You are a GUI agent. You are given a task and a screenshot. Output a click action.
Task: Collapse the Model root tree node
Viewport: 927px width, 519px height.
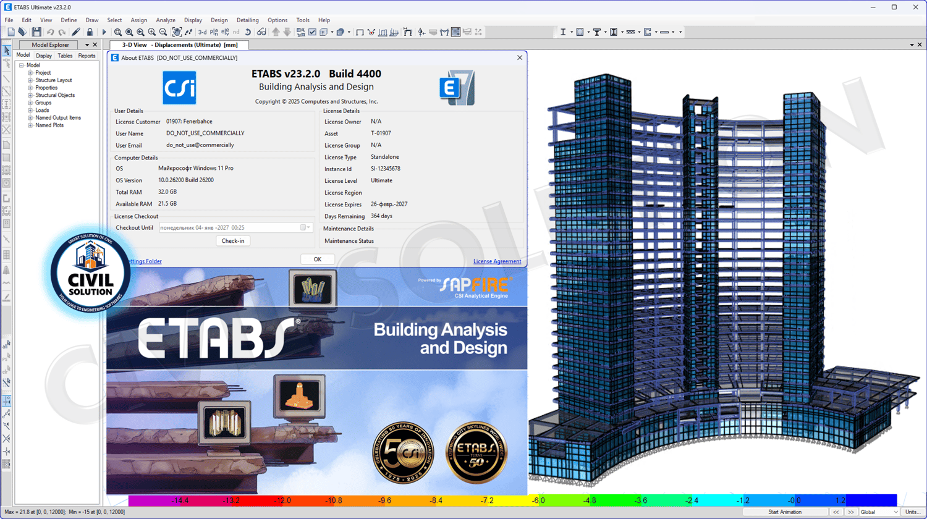coord(21,65)
